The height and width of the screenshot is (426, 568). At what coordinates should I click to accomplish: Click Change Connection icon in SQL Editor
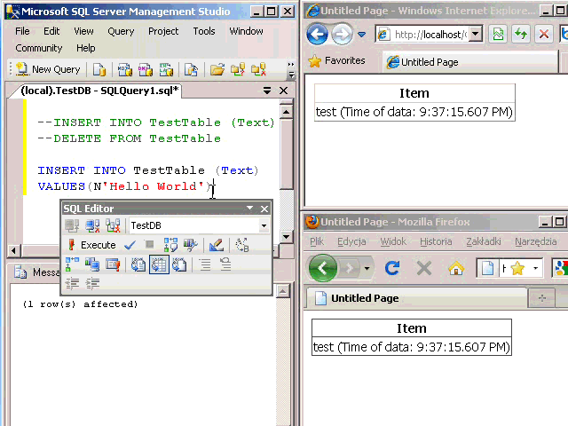point(113,225)
